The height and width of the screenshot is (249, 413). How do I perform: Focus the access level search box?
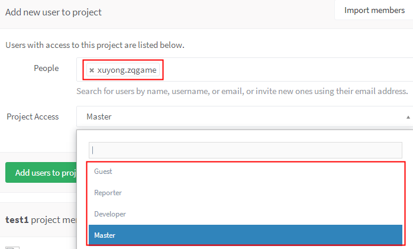245,150
